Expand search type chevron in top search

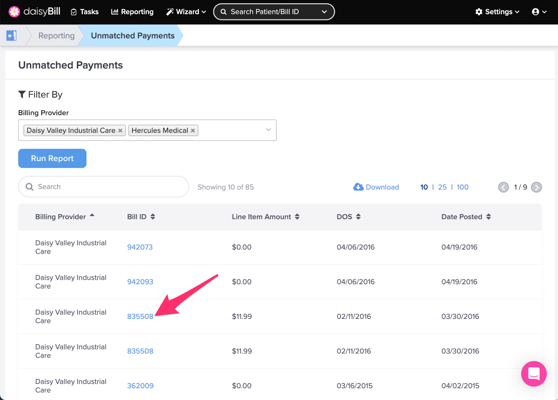click(x=324, y=12)
